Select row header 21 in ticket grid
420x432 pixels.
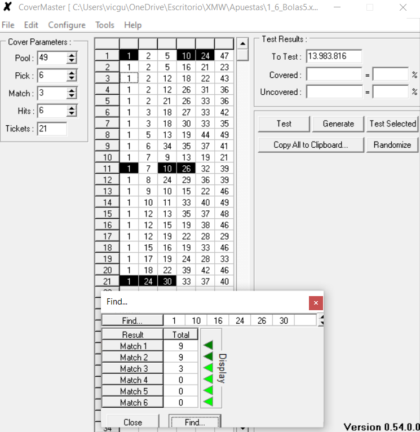(107, 281)
